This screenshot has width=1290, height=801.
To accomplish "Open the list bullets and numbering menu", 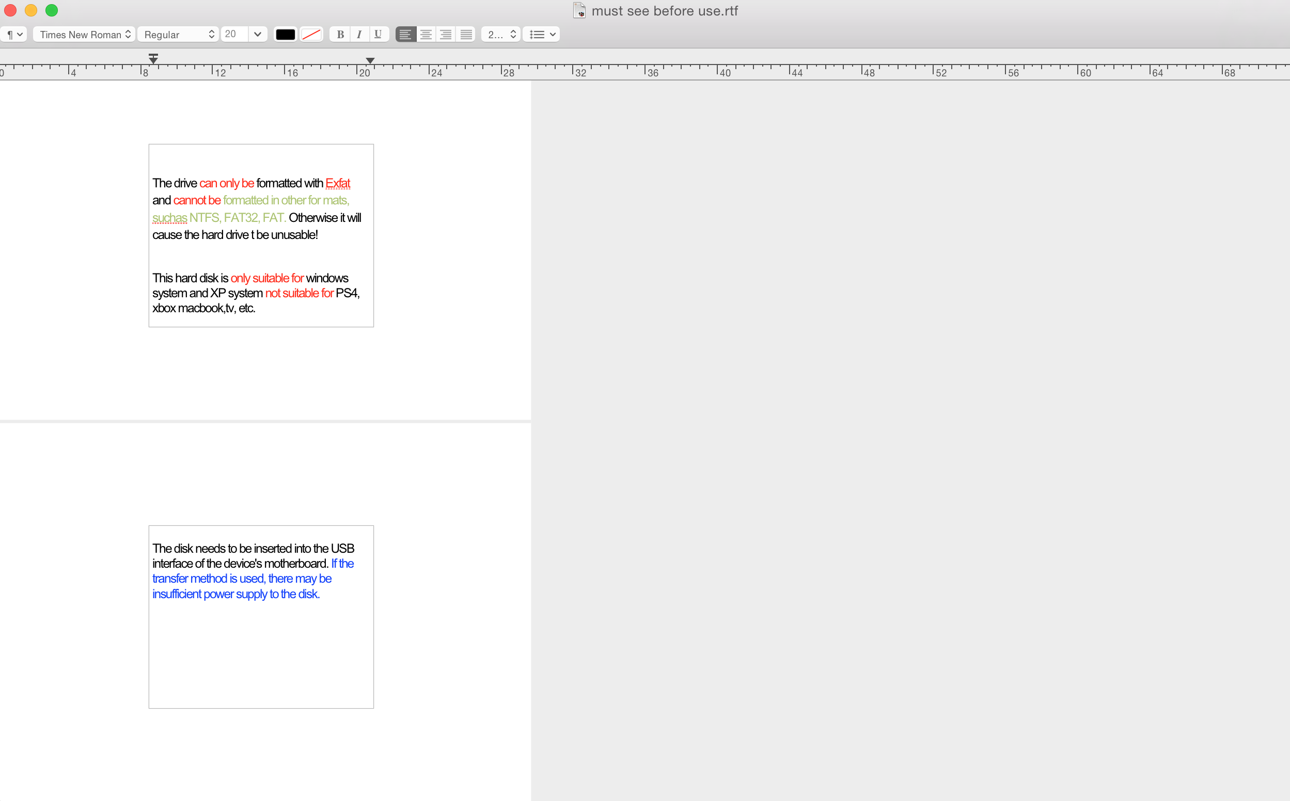I will pyautogui.click(x=541, y=35).
